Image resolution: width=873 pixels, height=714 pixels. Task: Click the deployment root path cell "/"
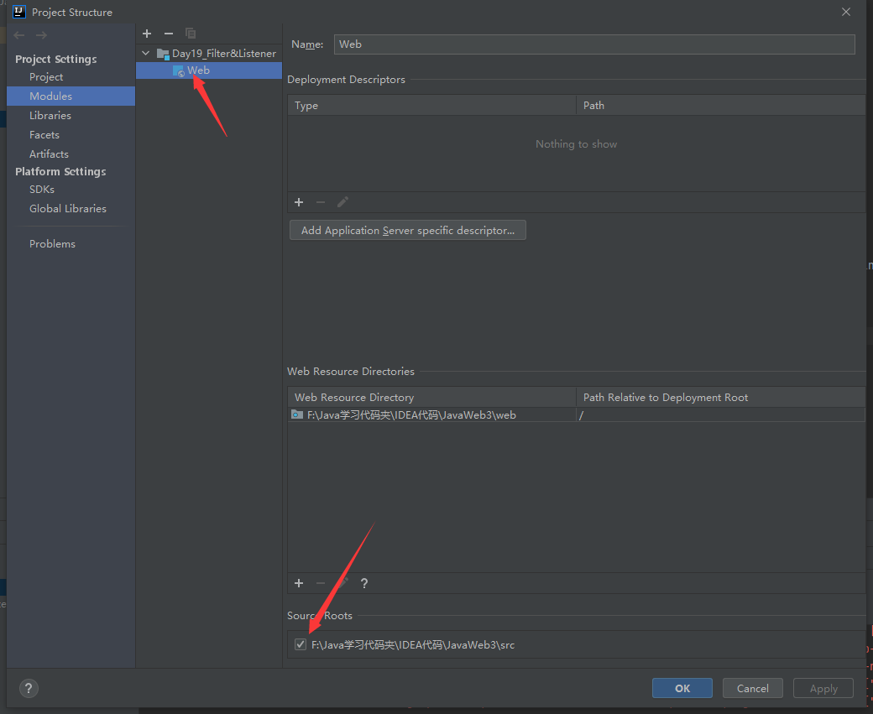(x=720, y=414)
